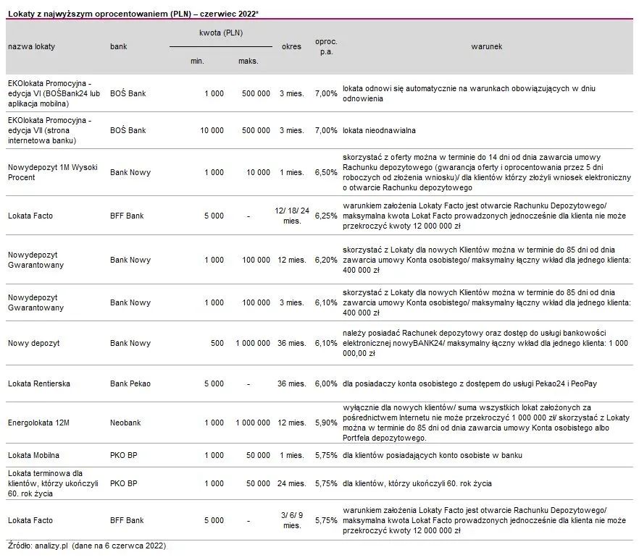Screen dimensions: 639x560
Task: Click 'Nowy depozyt' deposit name
Action: point(34,343)
